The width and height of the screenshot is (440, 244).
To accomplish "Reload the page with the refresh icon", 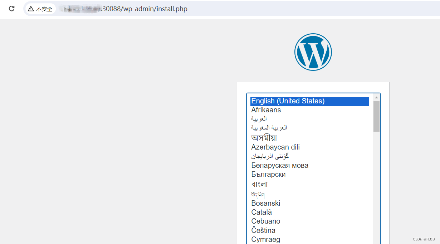I will coord(11,9).
